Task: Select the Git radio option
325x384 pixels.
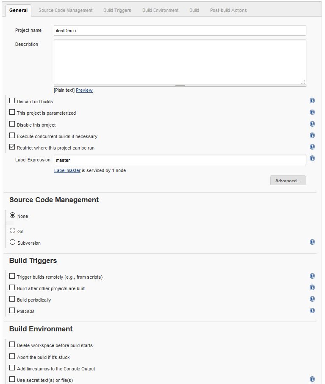Action: pyautogui.click(x=12, y=231)
